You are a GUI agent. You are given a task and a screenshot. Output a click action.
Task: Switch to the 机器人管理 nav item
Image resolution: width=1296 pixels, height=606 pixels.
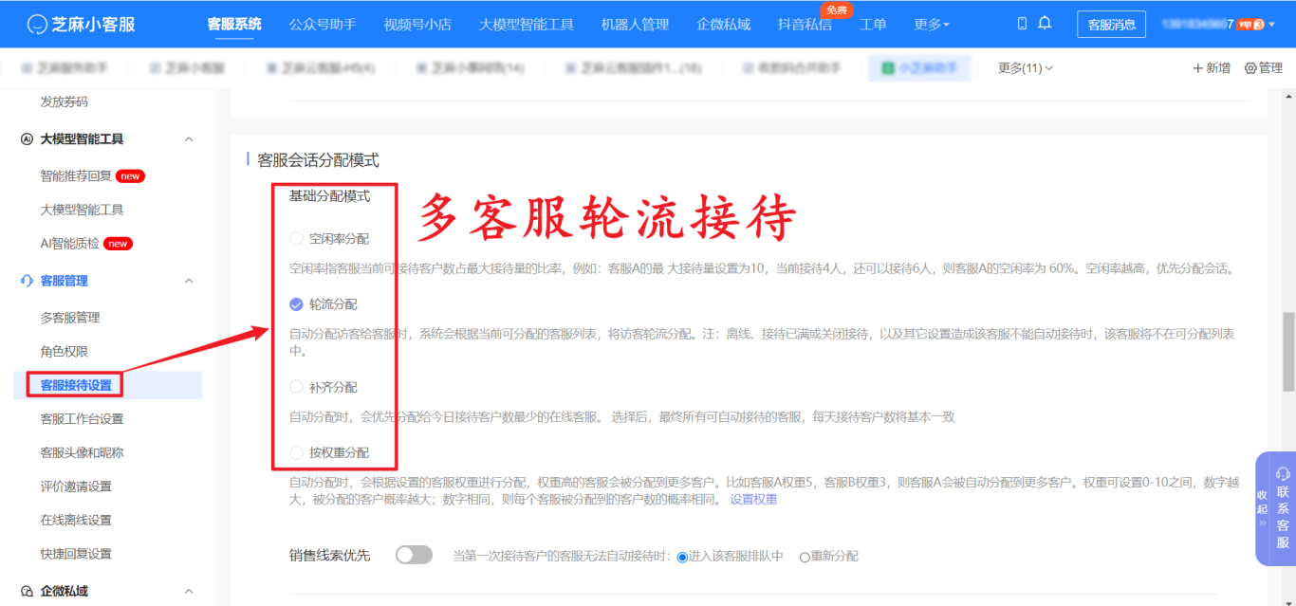pyautogui.click(x=635, y=25)
